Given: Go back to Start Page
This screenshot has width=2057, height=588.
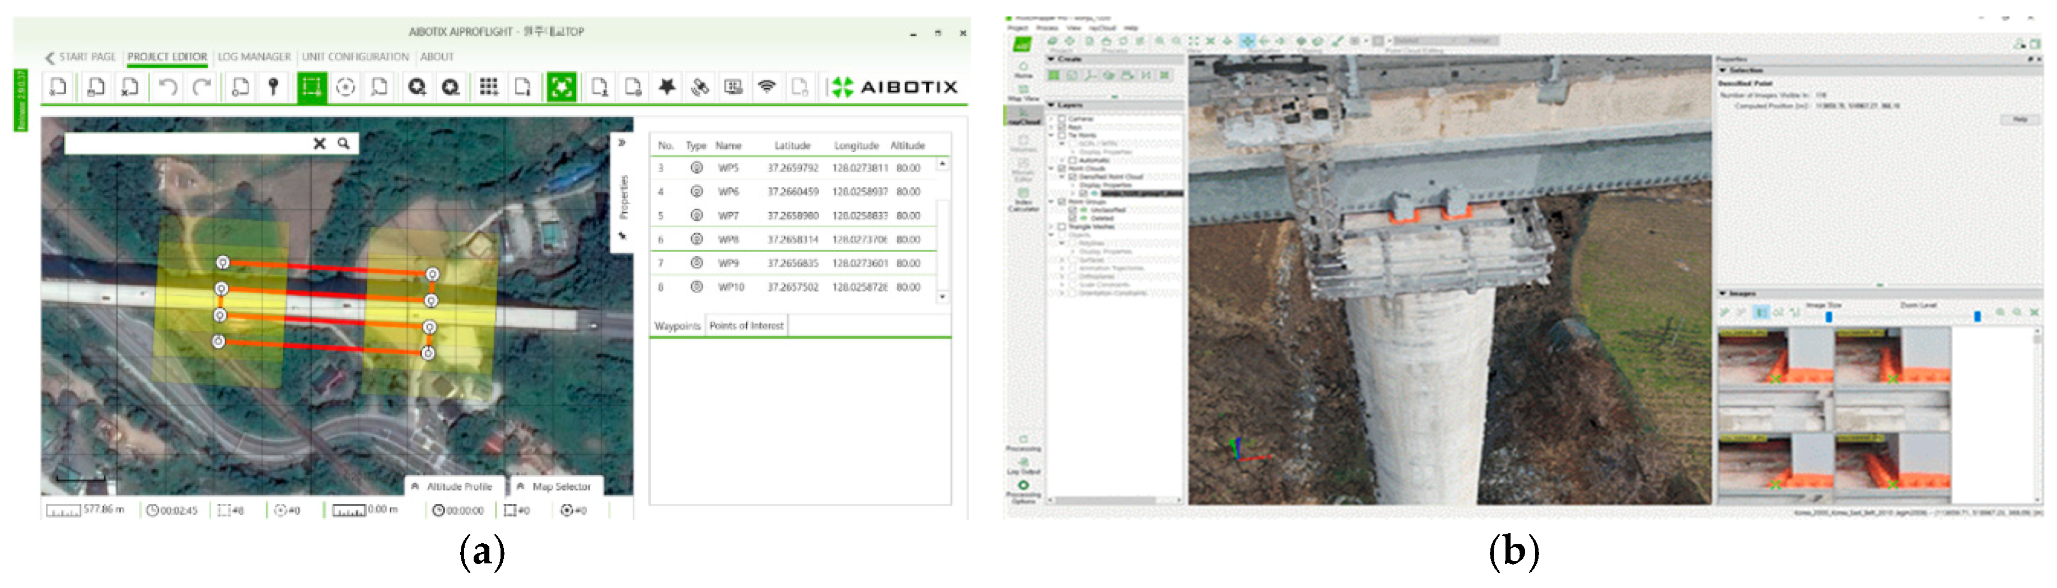Looking at the screenshot, I should coord(81,57).
